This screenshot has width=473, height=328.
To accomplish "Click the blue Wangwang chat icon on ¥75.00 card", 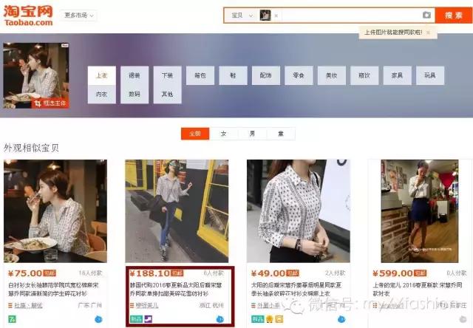I will pyautogui.click(x=98, y=319).
